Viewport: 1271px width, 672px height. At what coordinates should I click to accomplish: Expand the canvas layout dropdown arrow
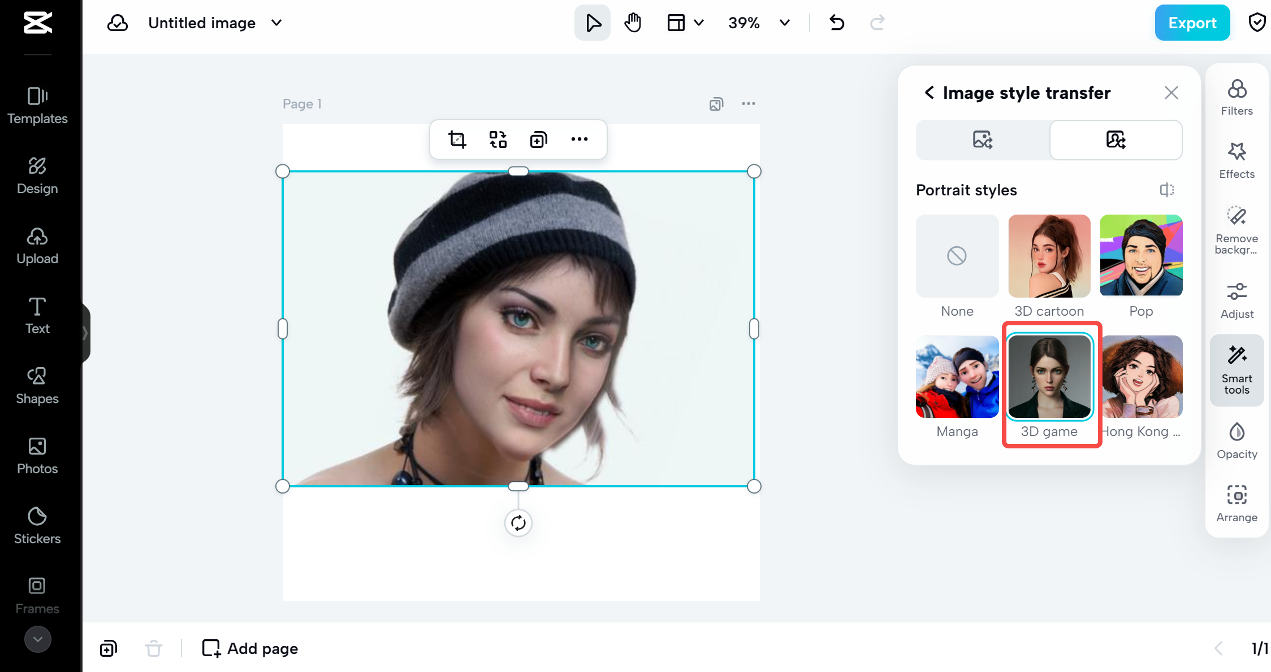coord(699,23)
